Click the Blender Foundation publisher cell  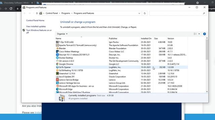118,48
